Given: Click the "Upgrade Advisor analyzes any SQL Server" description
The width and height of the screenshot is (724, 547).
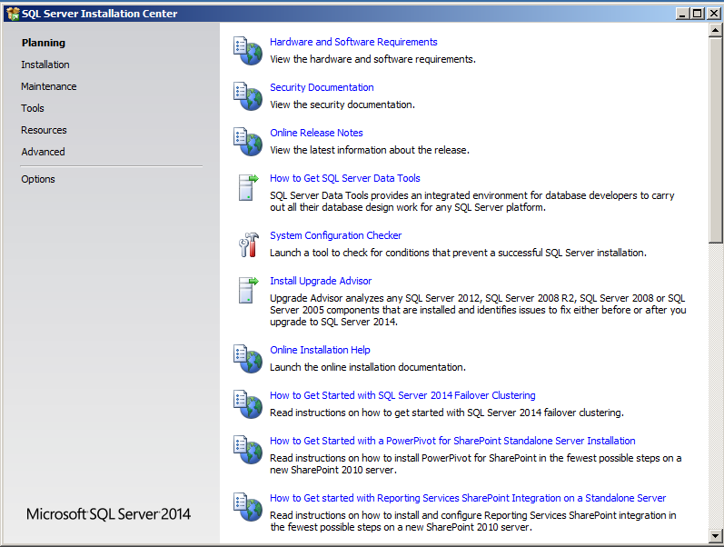Looking at the screenshot, I should pos(478,310).
